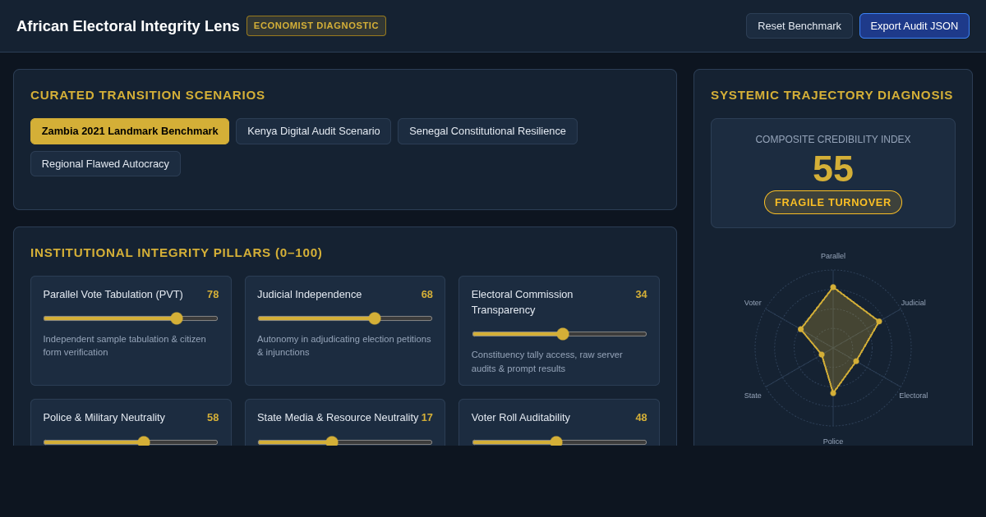Image resolution: width=986 pixels, height=517 pixels.
Task: Click the Electoral axis label on radar chart
Action: pos(913,396)
